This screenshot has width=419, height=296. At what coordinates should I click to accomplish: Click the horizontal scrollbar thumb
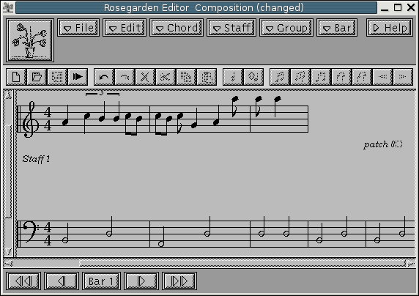(x=242, y=263)
